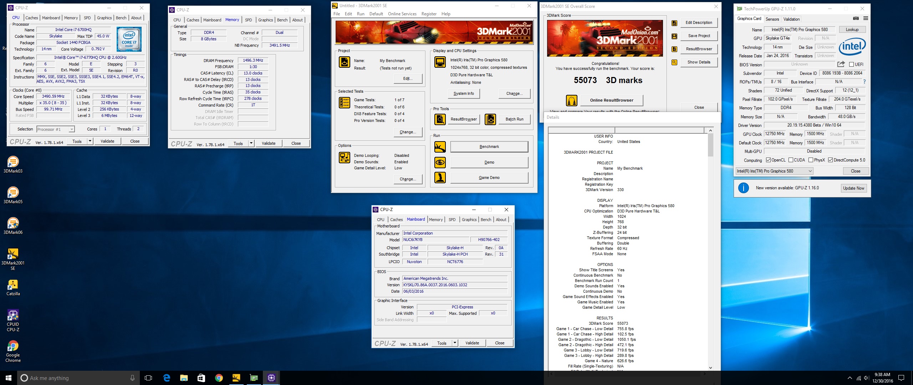Click the Online ResultBrowser icon
Viewport: 913px width, 385px height.
tap(572, 101)
